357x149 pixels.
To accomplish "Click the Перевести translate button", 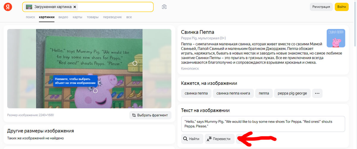I will click(x=220, y=139).
